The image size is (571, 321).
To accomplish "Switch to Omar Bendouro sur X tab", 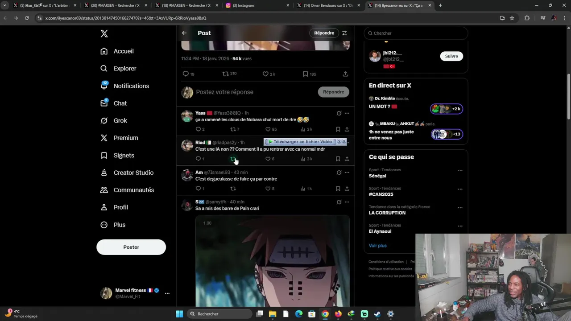I will point(328,5).
